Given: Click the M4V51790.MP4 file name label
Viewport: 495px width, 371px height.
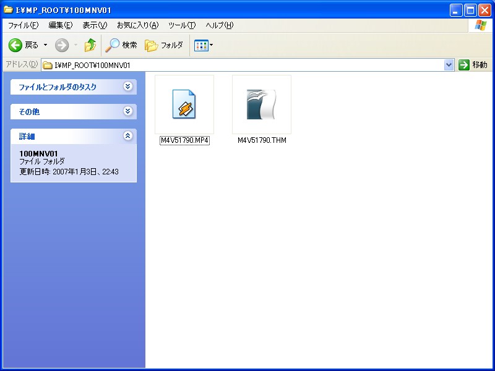Looking at the screenshot, I should [184, 140].
